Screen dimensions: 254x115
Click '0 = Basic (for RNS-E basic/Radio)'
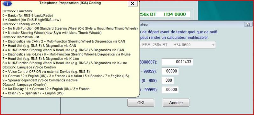(x=28, y=16)
